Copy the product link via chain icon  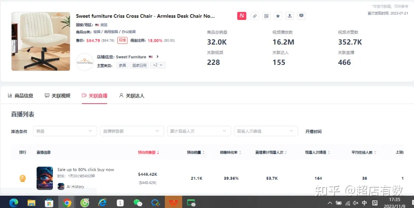click(255, 16)
